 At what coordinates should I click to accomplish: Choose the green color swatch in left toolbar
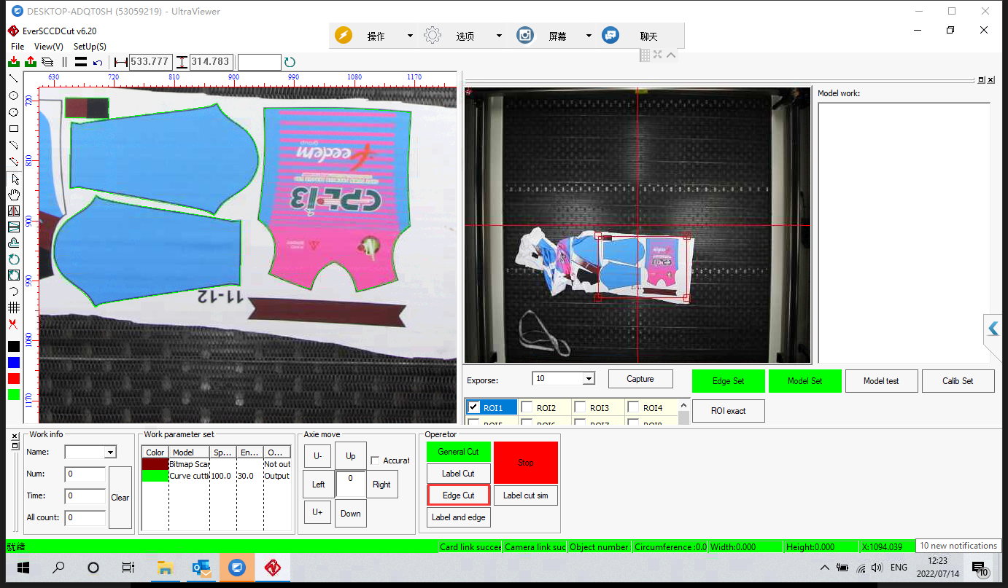(x=14, y=394)
